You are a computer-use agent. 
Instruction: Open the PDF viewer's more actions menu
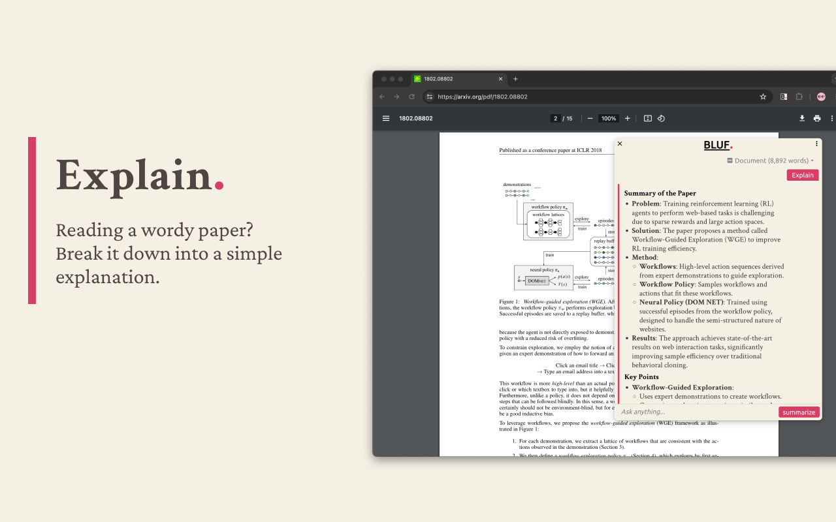pos(831,118)
